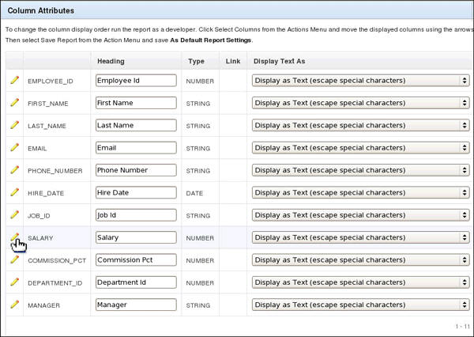Open Display Text As dropdown for EMPLOYEE_ID
Screen dimensions: 474x337
tap(359, 80)
